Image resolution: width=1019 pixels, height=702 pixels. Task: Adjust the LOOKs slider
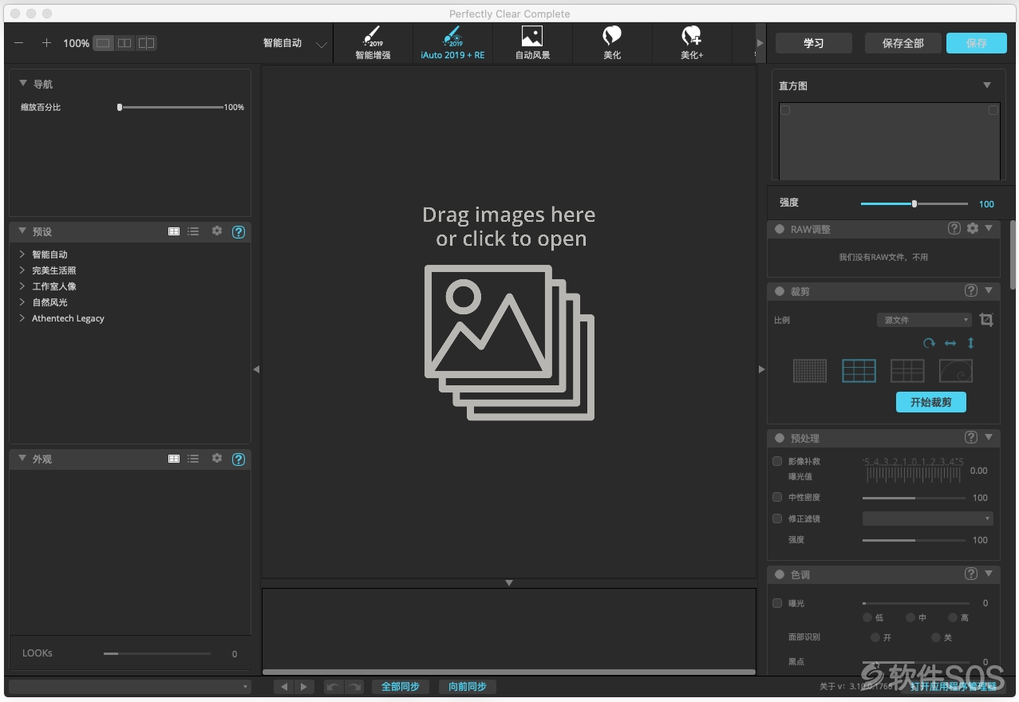tap(157, 653)
